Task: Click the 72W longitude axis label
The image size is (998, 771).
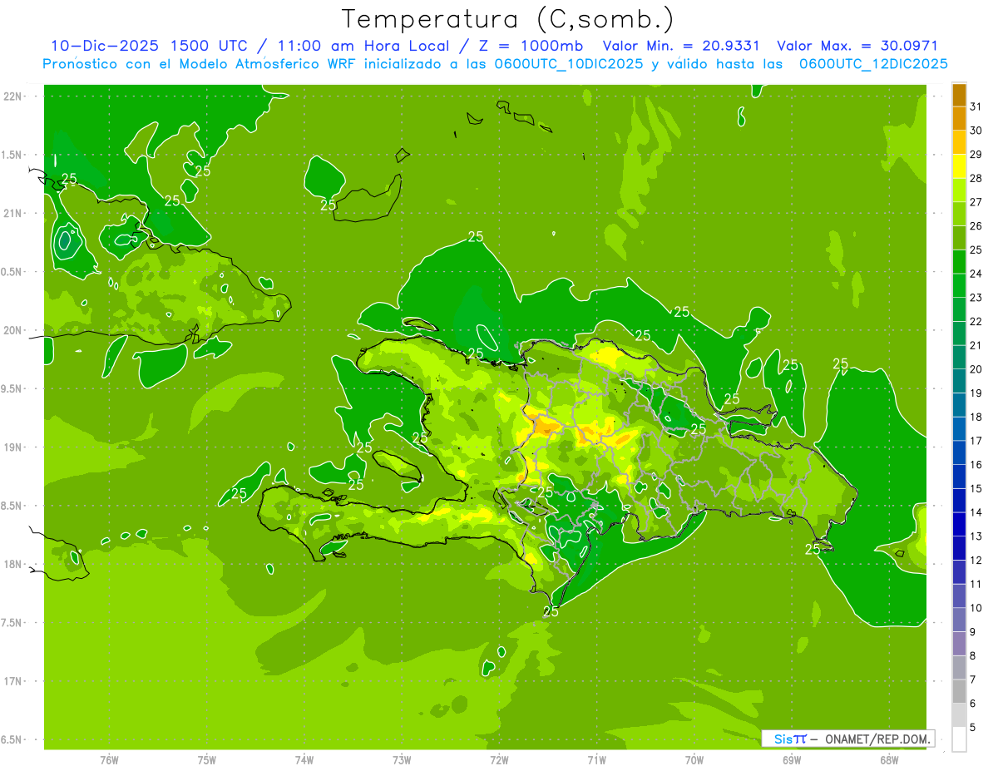Action: click(x=500, y=760)
